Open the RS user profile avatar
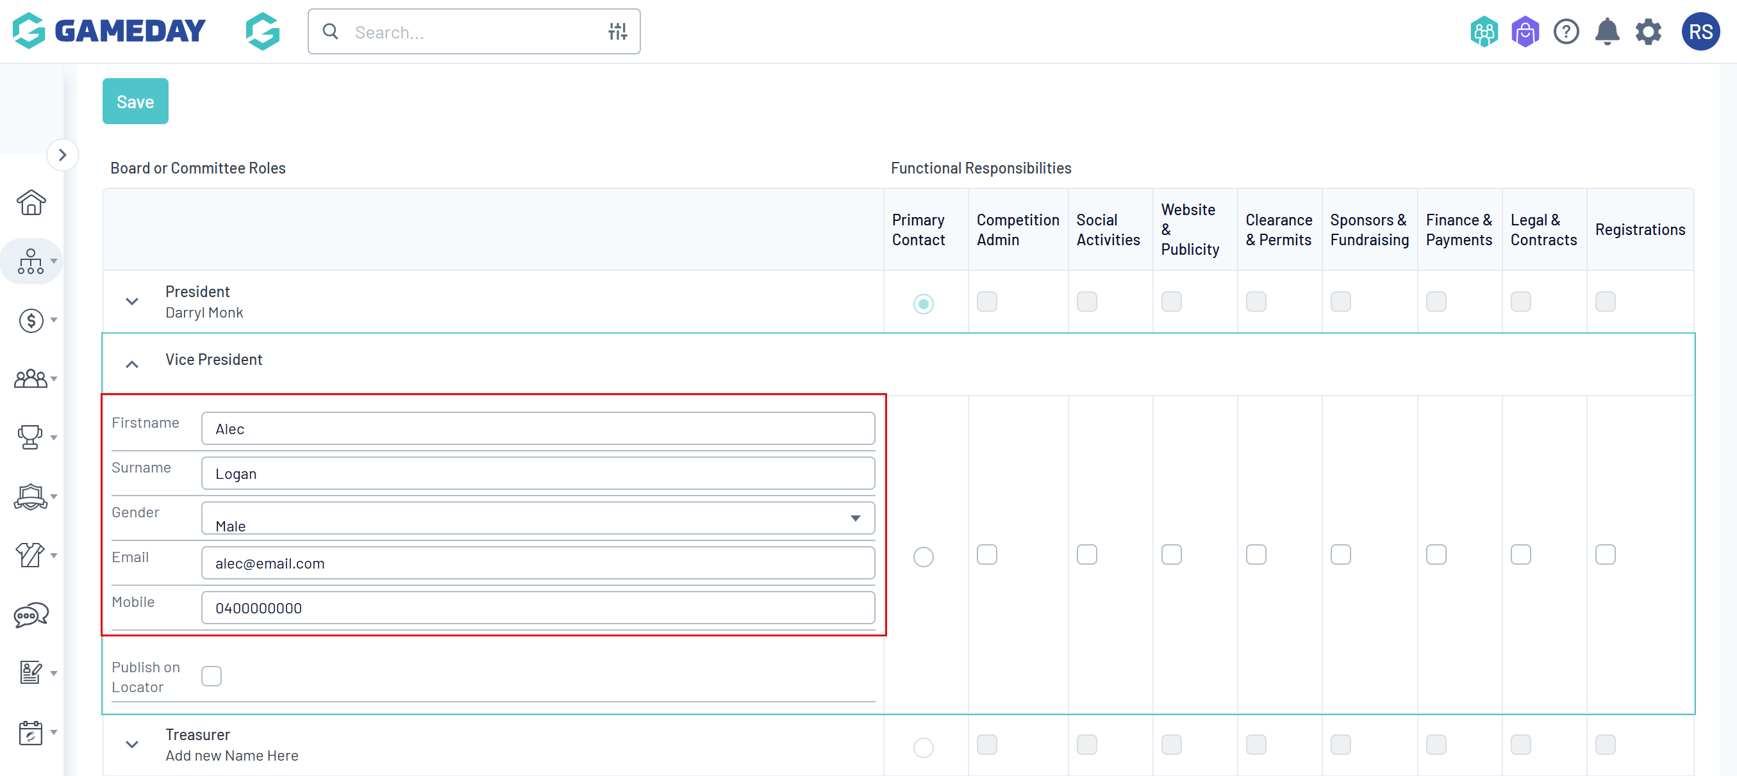The width and height of the screenshot is (1737, 776). 1700,31
